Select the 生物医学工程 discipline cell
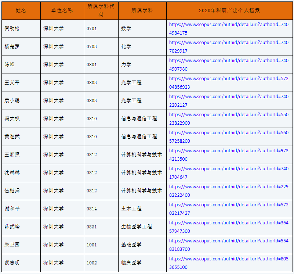This screenshot has width=294, height=274. (137, 227)
